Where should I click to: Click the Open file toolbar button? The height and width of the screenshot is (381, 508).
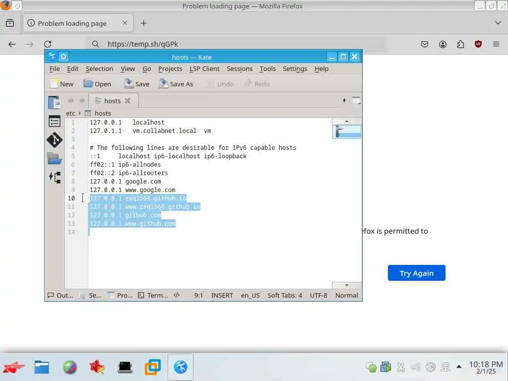tap(97, 84)
